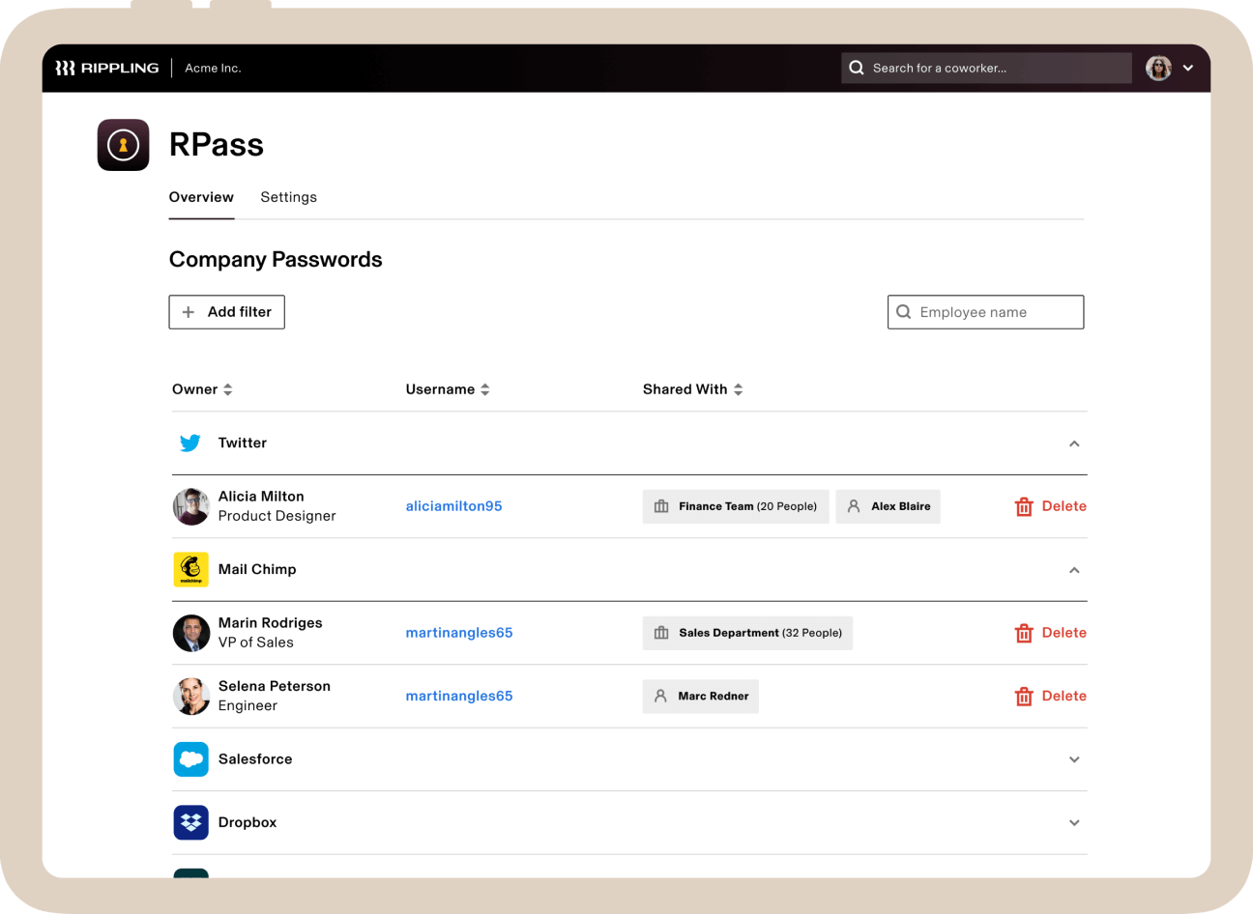Click the Marin Rodriges name text
The height and width of the screenshot is (914, 1253).
point(271,623)
